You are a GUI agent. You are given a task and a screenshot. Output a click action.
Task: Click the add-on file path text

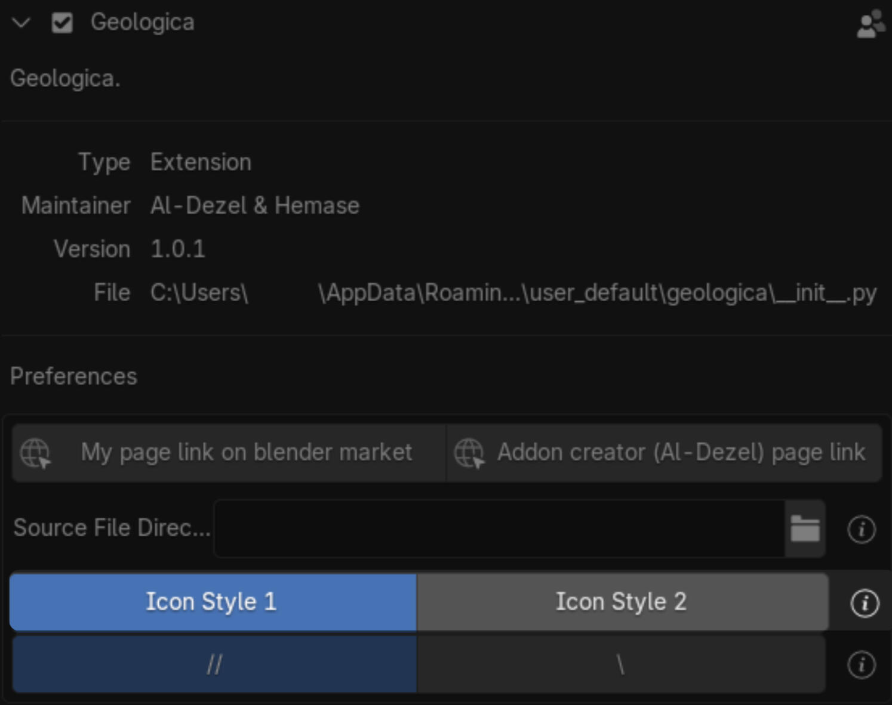point(513,293)
